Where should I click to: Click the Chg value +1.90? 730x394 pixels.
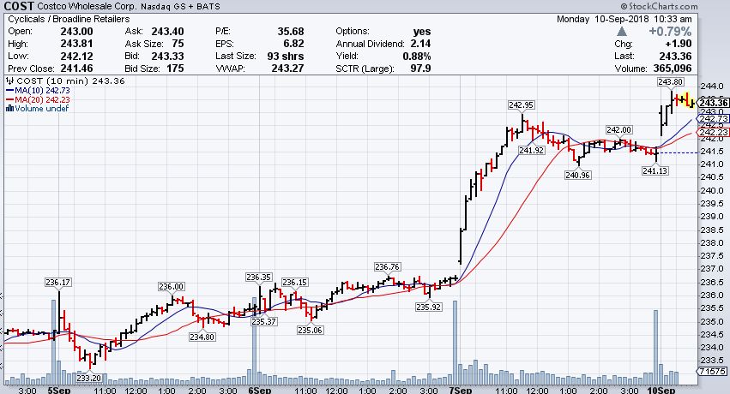[679, 44]
